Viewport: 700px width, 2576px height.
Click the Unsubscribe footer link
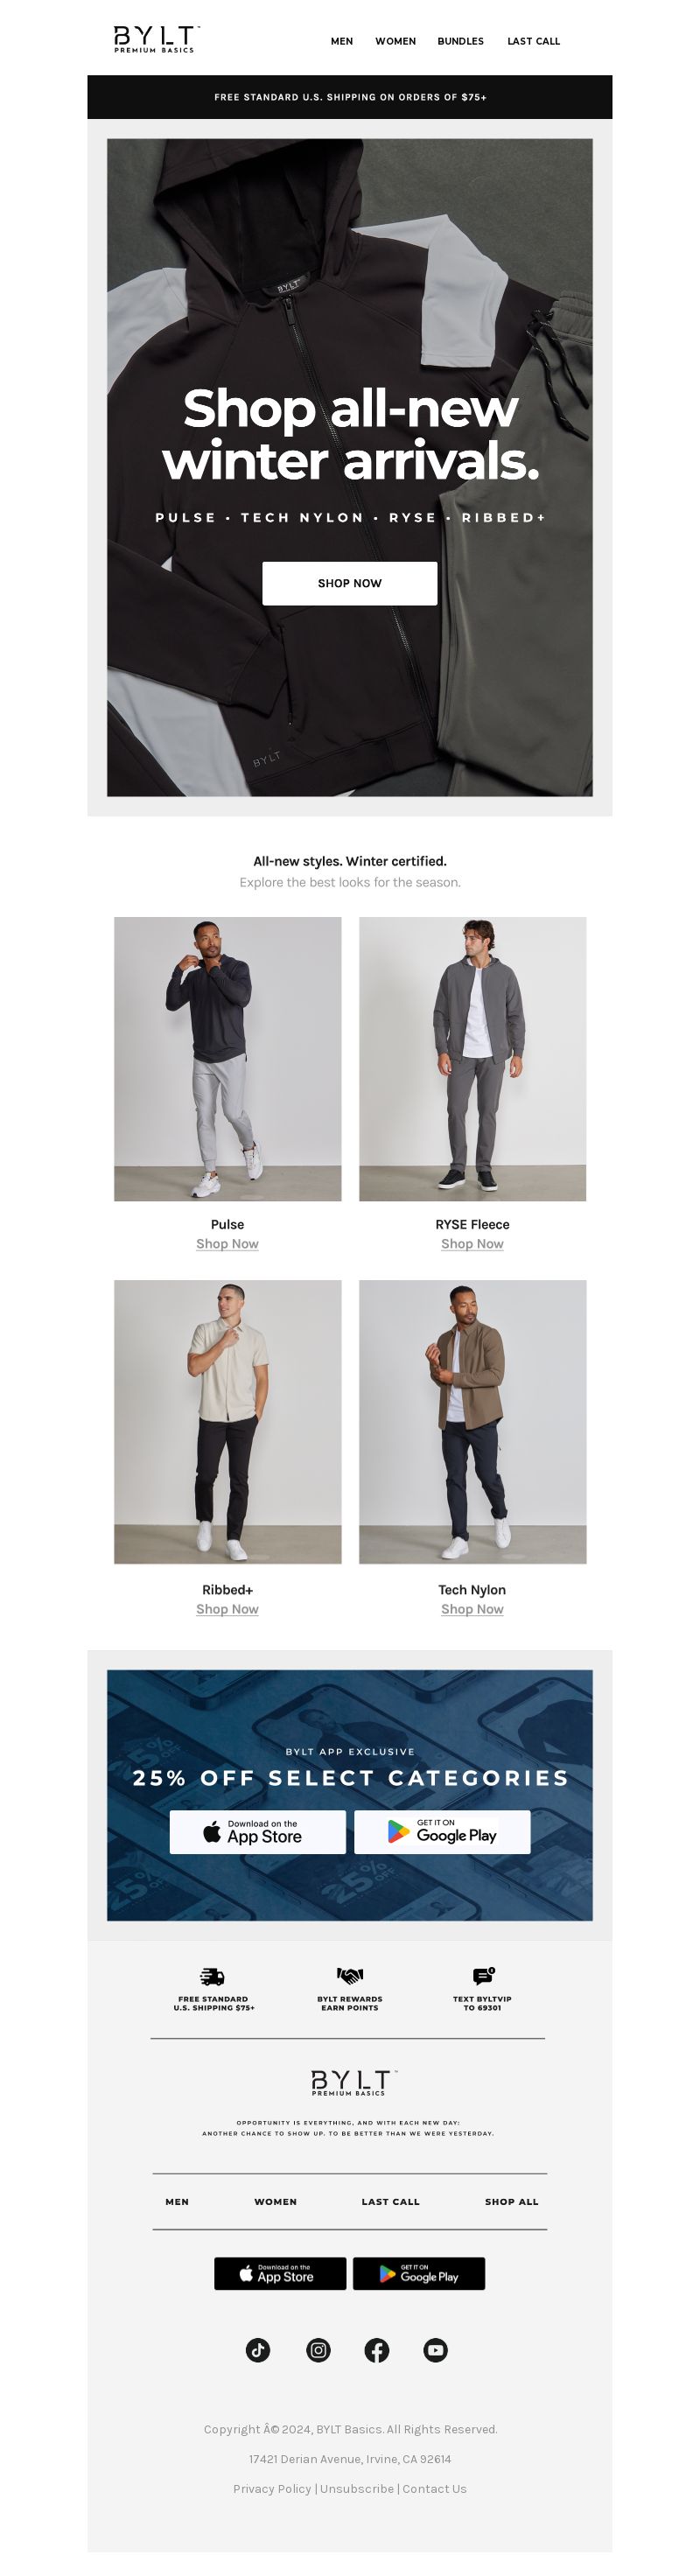356,2488
